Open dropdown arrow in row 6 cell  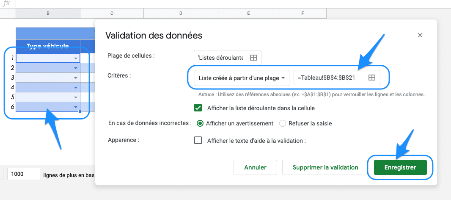pos(76,107)
